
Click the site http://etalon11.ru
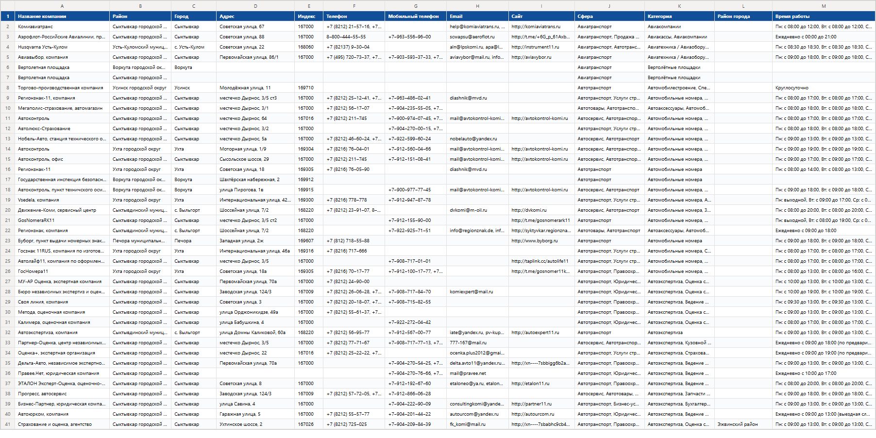tap(541, 384)
